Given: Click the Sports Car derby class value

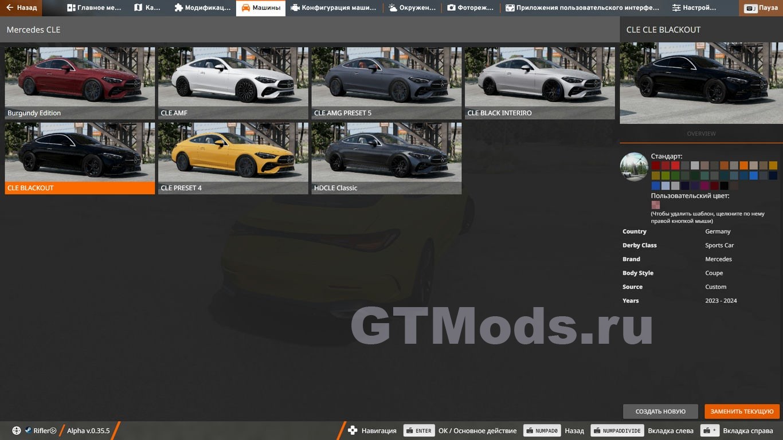Looking at the screenshot, I should tap(719, 245).
